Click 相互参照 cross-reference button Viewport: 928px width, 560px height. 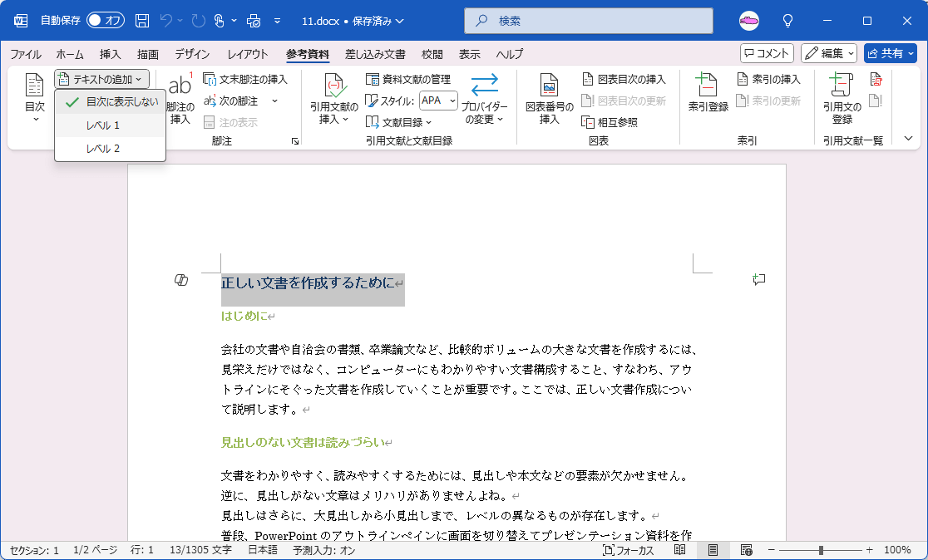[x=610, y=122]
